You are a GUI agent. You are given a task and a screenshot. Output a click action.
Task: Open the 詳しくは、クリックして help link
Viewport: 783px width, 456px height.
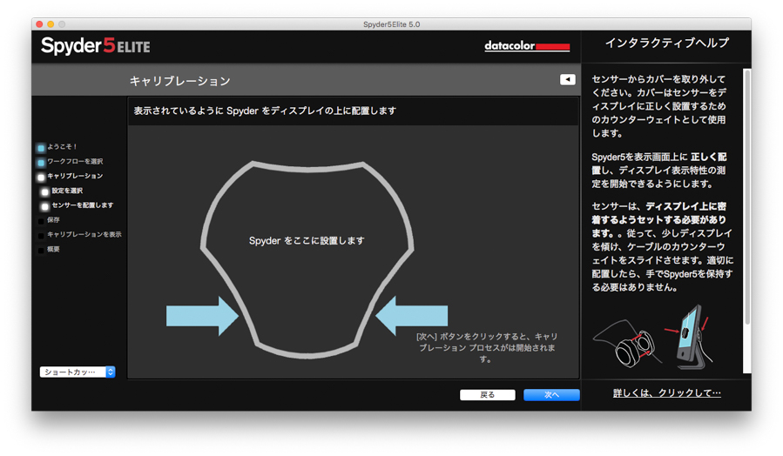666,393
